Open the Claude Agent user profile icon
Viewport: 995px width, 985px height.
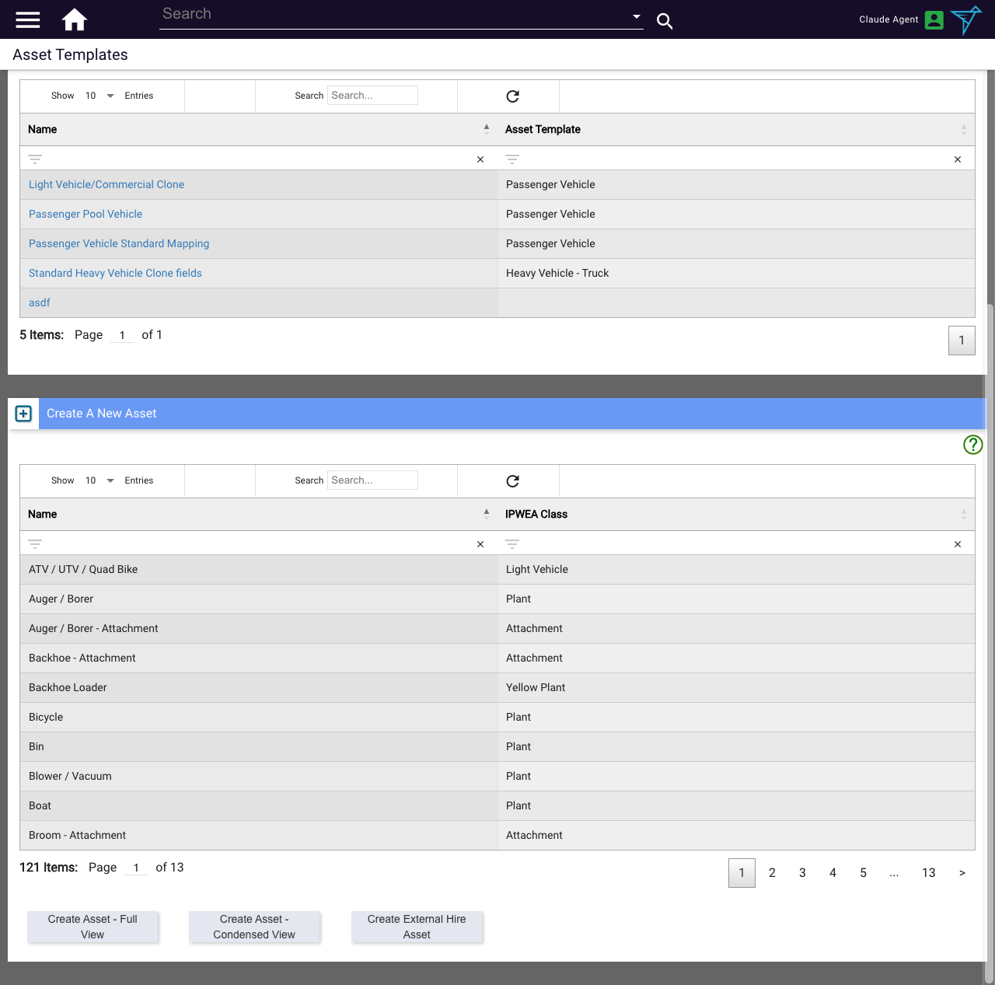click(x=934, y=19)
